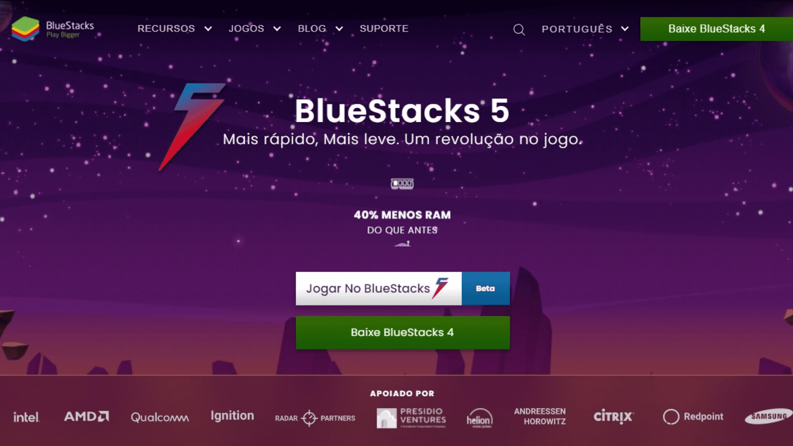
Task: Click the Qualcomm sponsor logo
Action: coord(160,417)
